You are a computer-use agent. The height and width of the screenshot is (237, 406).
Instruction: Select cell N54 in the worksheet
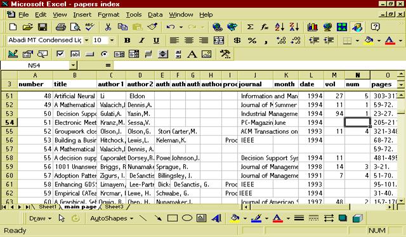click(x=357, y=122)
